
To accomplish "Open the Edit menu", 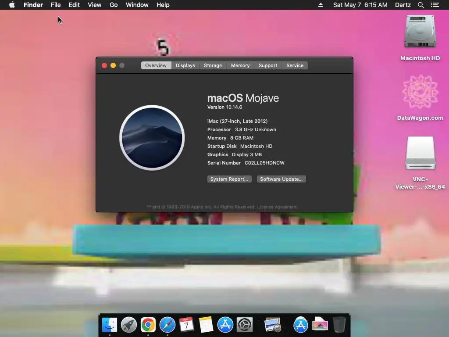I will click(x=74, y=5).
